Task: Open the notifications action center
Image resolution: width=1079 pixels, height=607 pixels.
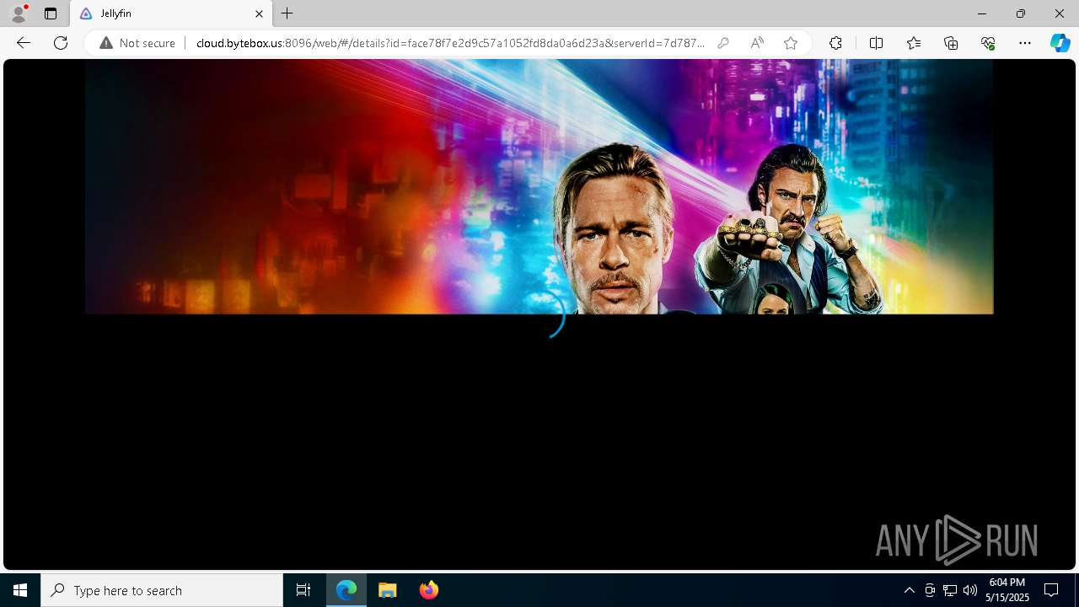Action: (x=1051, y=590)
